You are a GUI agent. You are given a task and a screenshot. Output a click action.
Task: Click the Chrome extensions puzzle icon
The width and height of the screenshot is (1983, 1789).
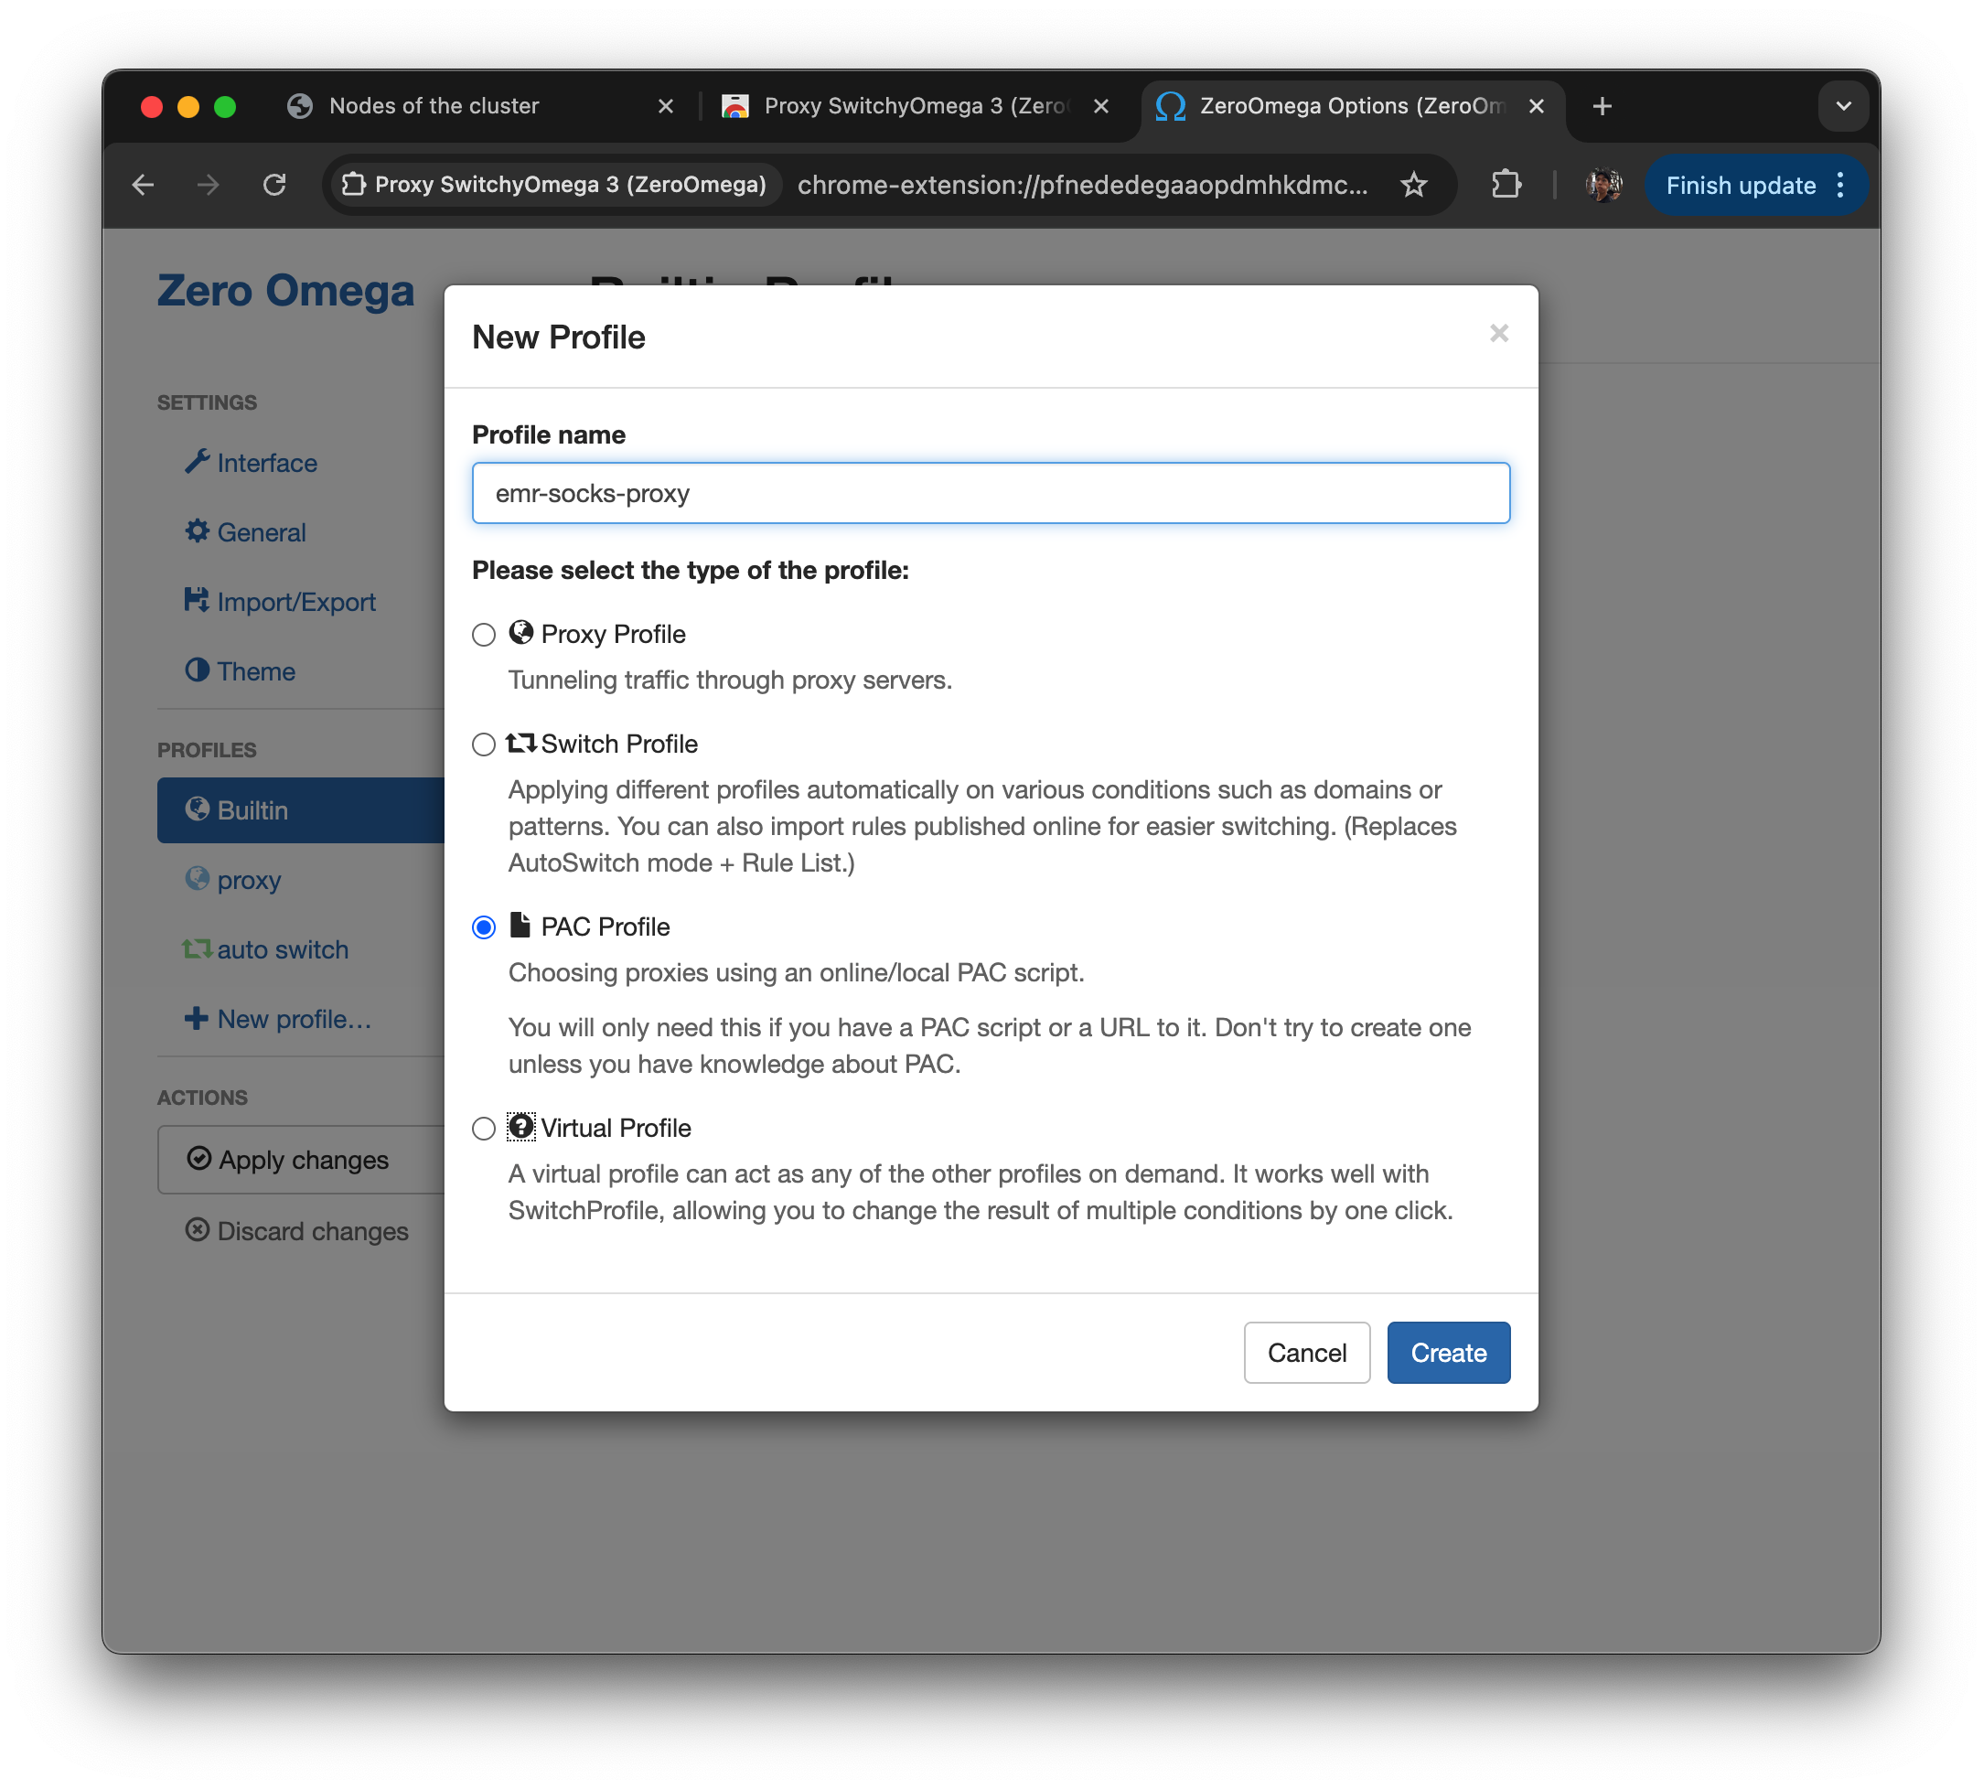(x=1506, y=185)
